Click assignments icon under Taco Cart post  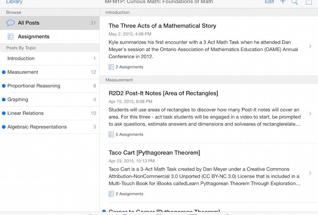point(111,194)
